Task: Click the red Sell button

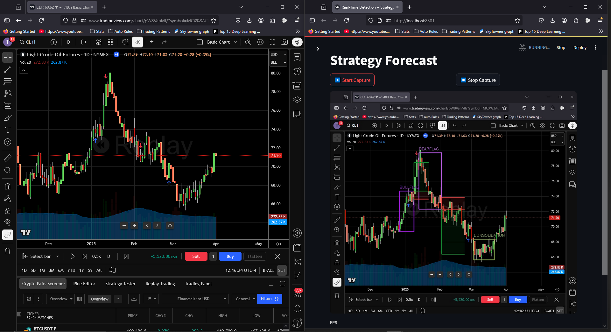Action: tap(196, 256)
